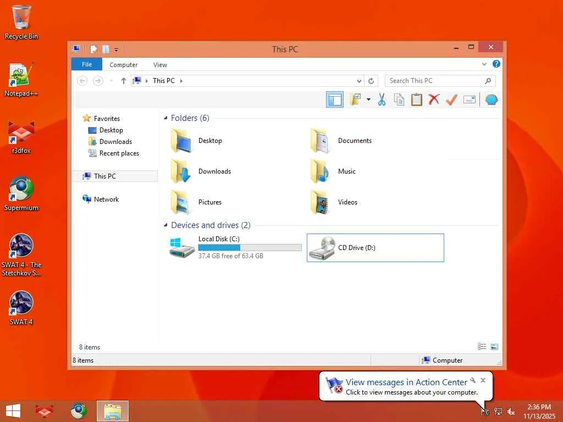Click the checkmark Properties icon

[x=451, y=100]
